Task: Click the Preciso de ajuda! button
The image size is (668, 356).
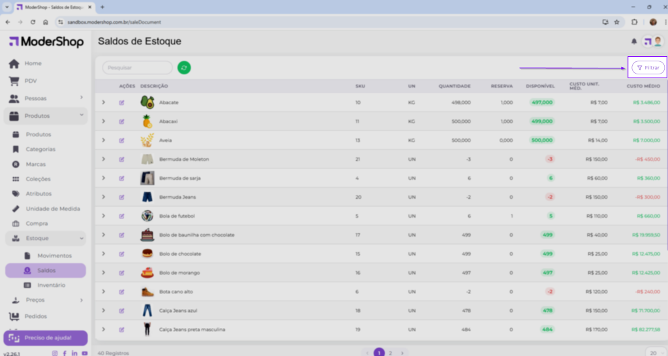Action: pos(45,338)
